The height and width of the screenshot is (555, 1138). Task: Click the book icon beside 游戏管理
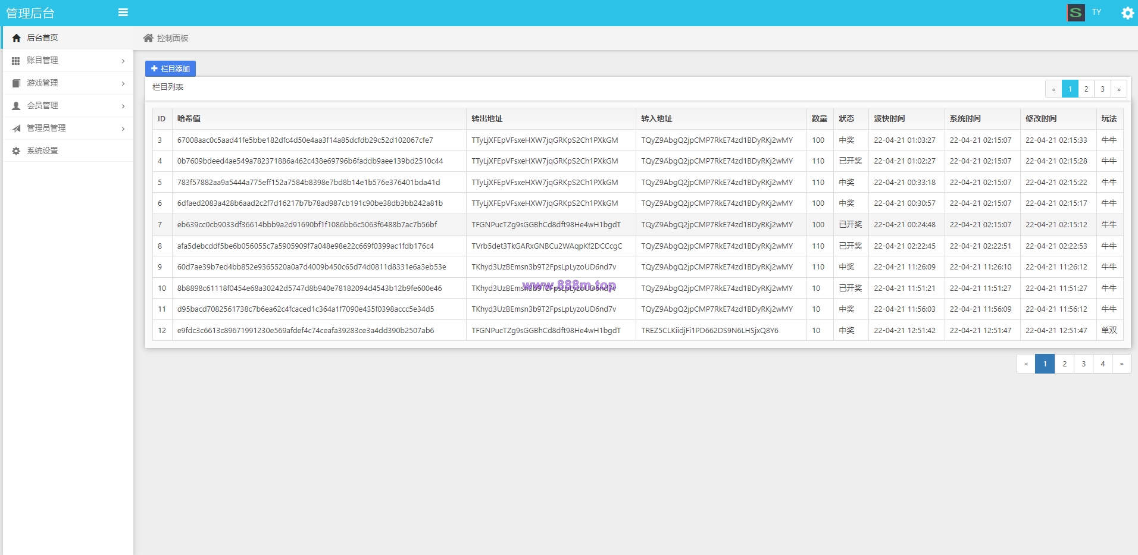tap(16, 83)
